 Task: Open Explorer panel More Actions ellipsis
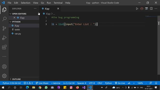pyautogui.click(x=35, y=8)
